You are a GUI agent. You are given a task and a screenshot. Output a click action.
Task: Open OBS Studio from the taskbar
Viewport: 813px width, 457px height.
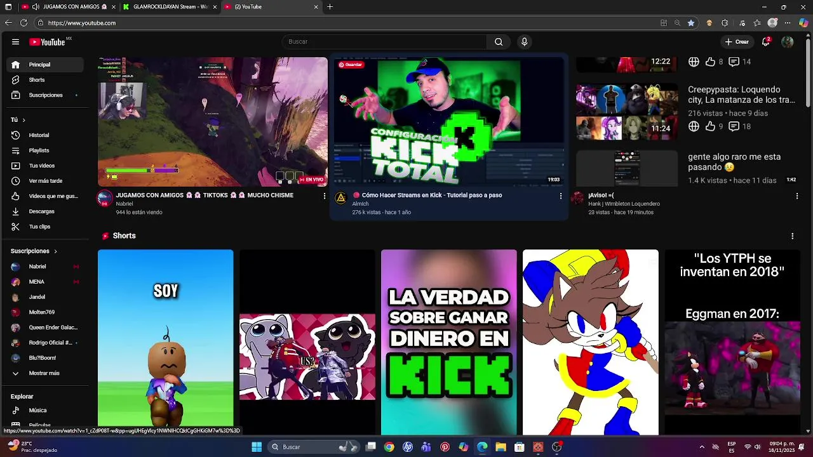[x=557, y=447]
